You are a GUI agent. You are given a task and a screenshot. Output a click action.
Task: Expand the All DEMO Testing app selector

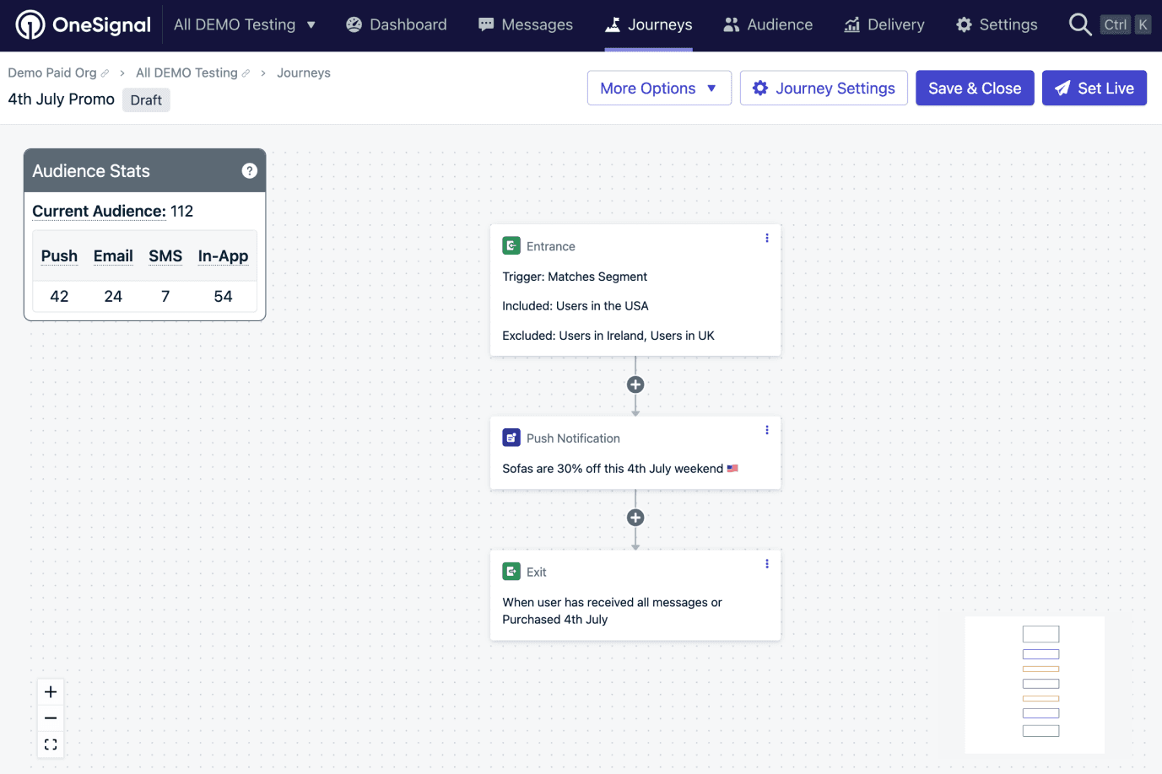[245, 24]
